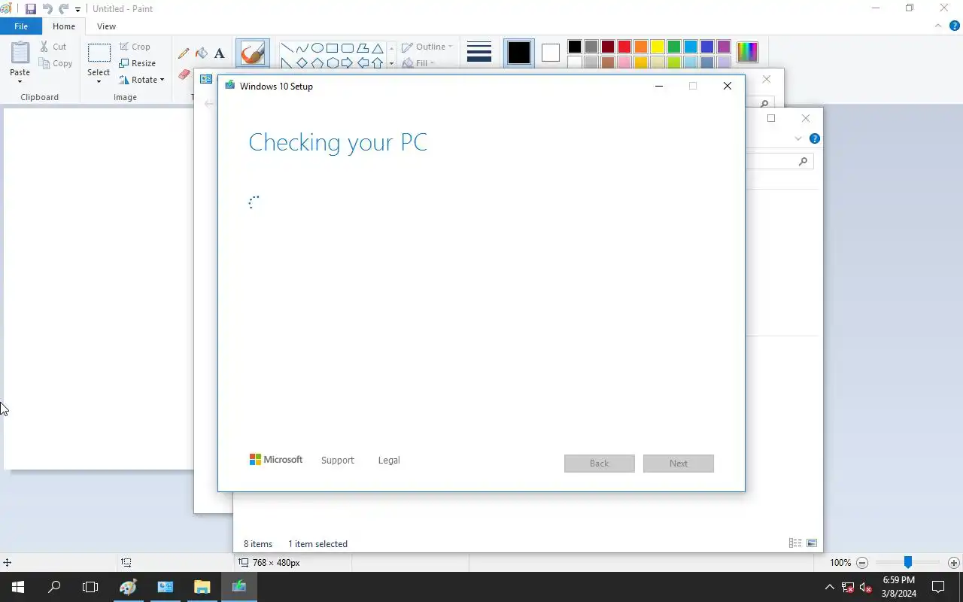Switch to the Home ribbon tab

click(64, 26)
